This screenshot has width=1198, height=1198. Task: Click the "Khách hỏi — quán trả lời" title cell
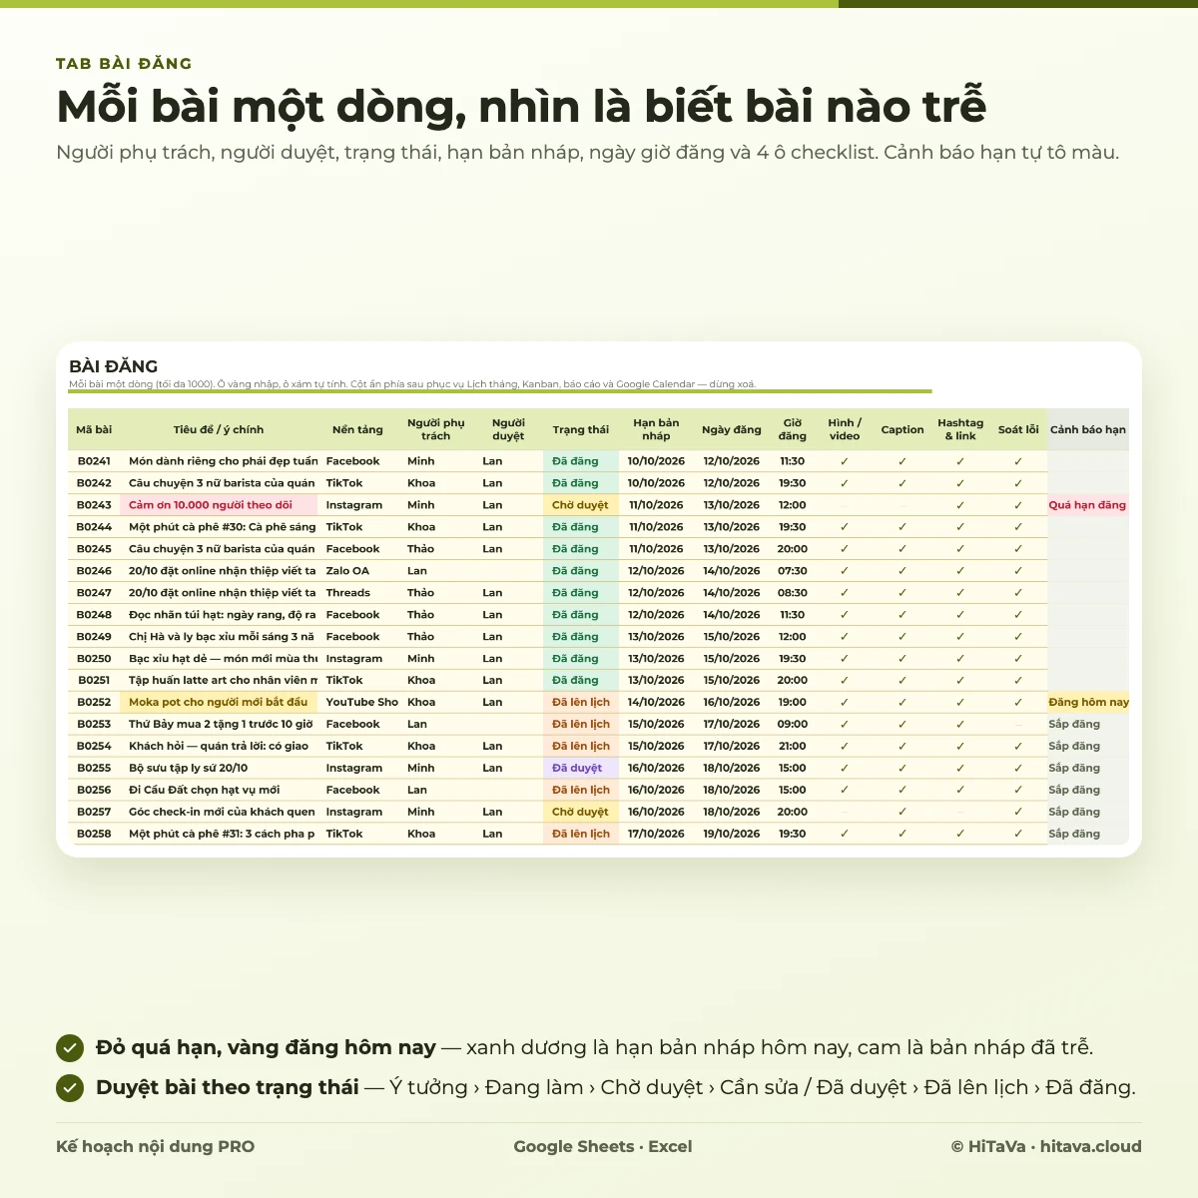tap(219, 747)
